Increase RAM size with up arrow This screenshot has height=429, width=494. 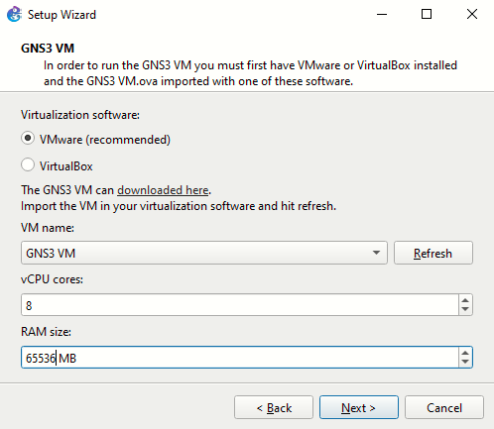point(465,353)
